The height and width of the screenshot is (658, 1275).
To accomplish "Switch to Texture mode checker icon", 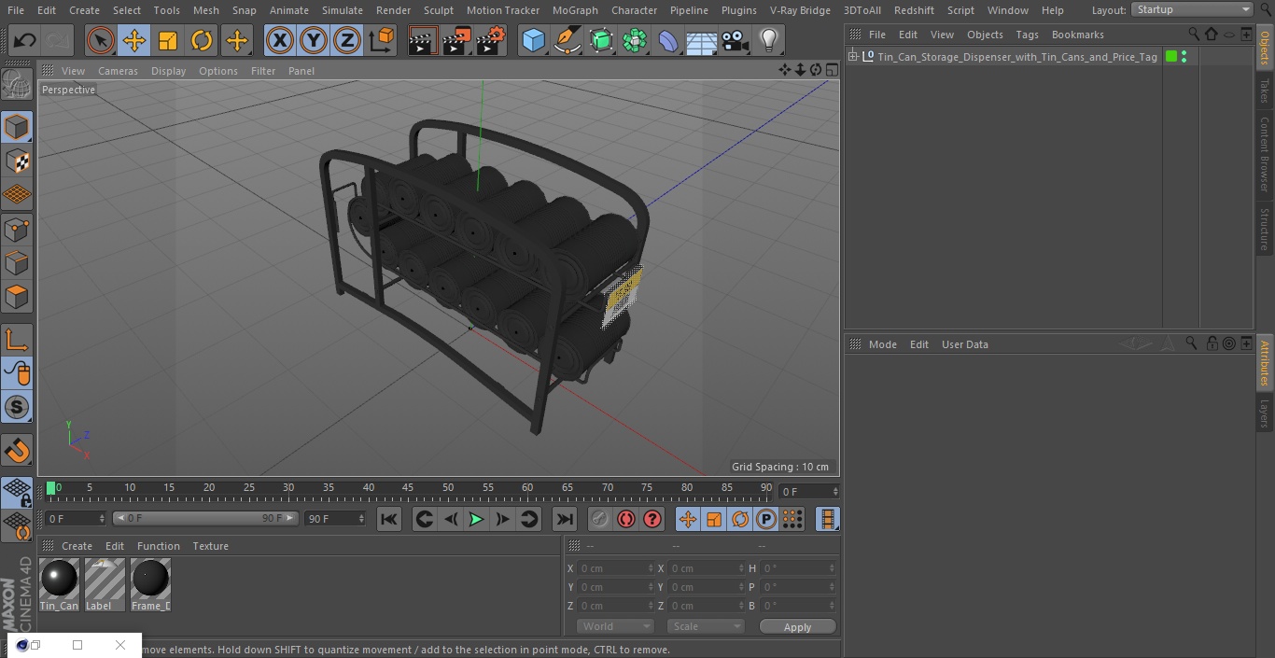I will pyautogui.click(x=17, y=161).
